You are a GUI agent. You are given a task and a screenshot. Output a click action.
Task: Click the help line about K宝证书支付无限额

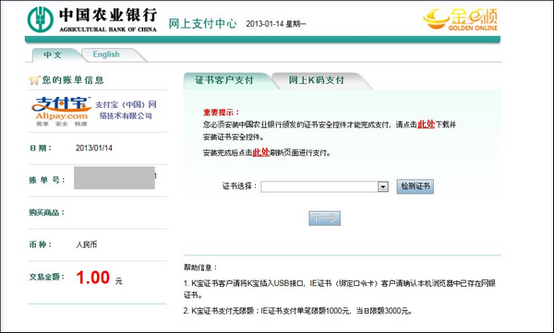298,311
